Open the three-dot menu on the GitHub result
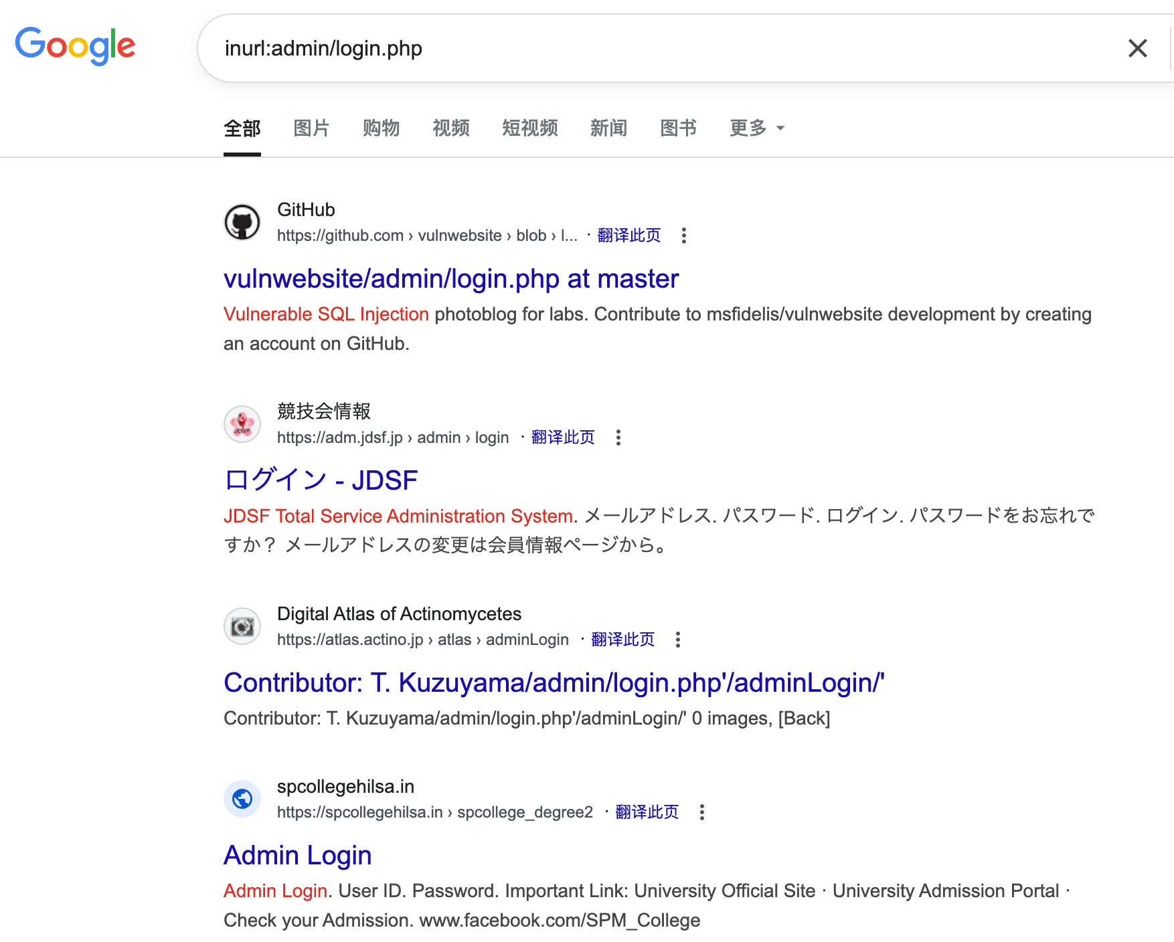This screenshot has height=942, width=1174. (x=684, y=237)
